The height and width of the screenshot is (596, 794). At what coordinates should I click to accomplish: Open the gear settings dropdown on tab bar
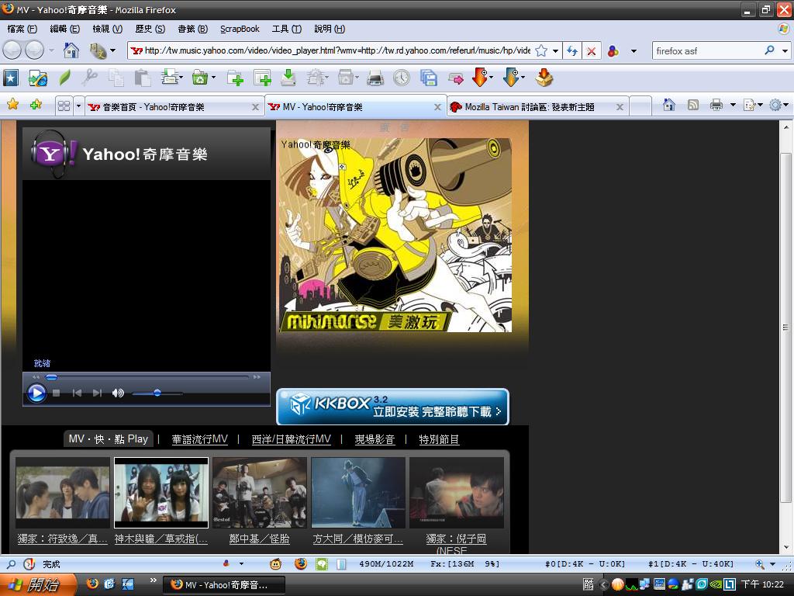click(786, 105)
